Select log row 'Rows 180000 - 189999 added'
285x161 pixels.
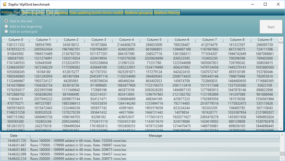140,150
